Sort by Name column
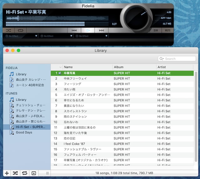 [x=87, y=67]
